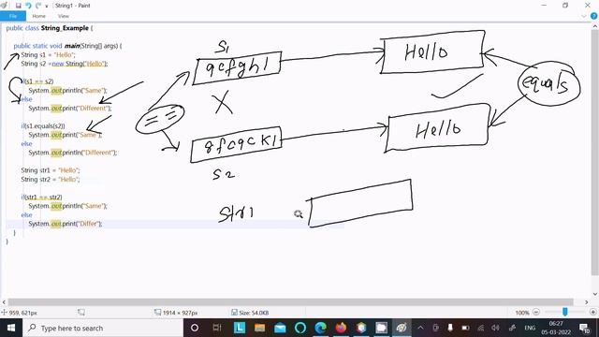Undo the last drawing action
The image size is (599, 337).
tap(28, 6)
